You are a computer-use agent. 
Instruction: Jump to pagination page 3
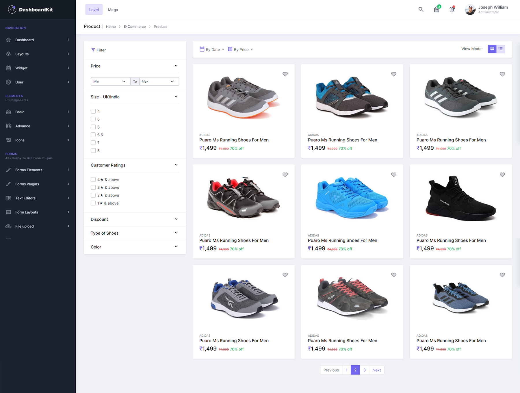point(365,370)
